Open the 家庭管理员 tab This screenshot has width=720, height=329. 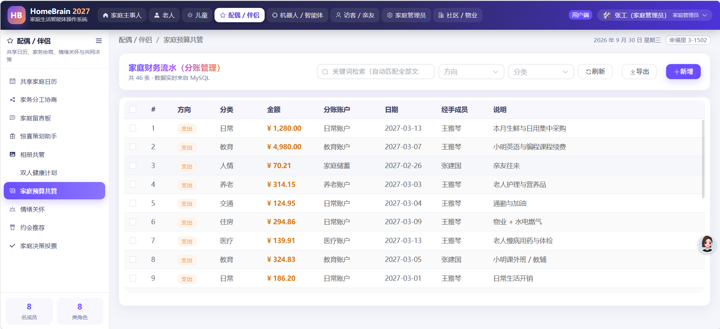pyautogui.click(x=406, y=15)
